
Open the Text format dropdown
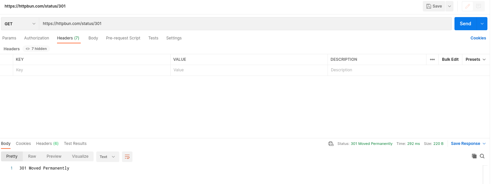(x=108, y=157)
